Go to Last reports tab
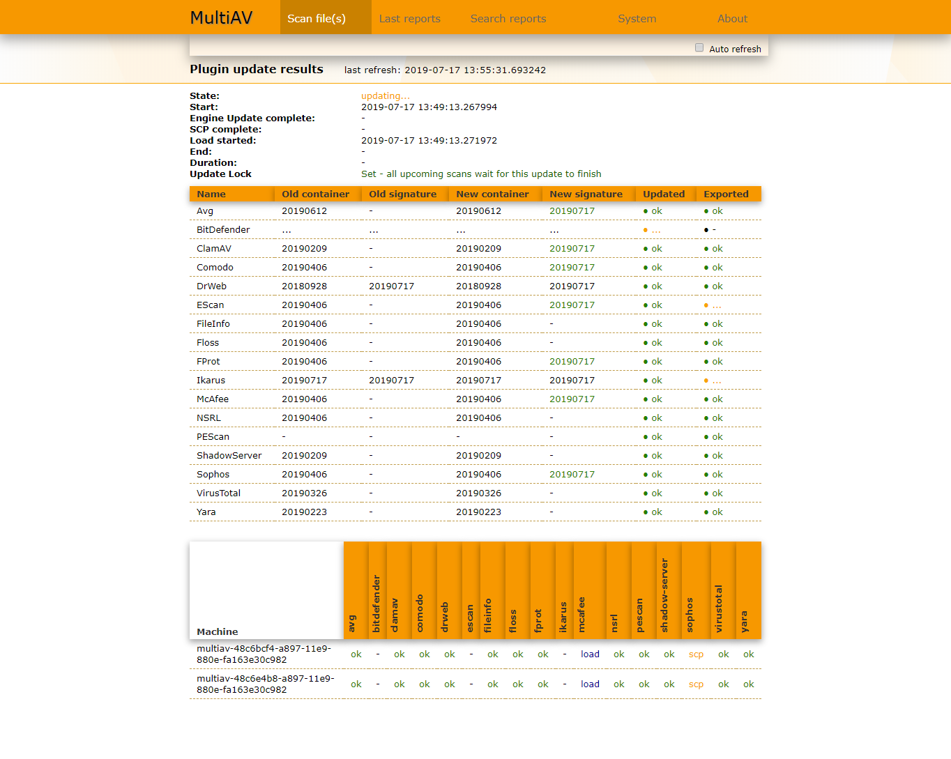 click(410, 19)
